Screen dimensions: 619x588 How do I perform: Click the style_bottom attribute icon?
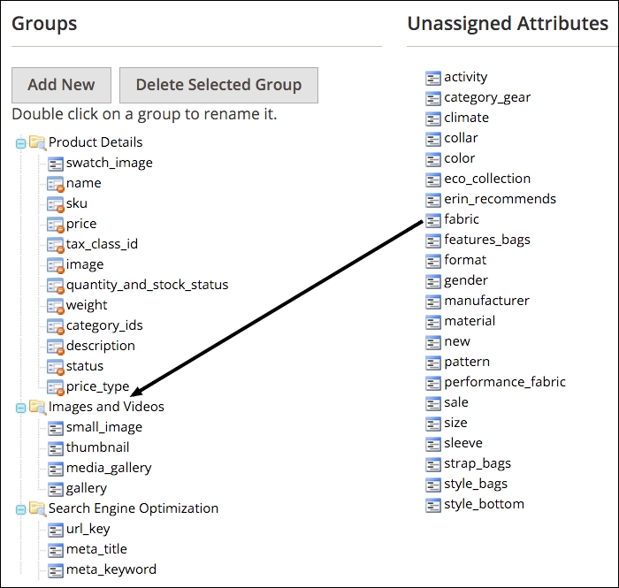click(433, 505)
